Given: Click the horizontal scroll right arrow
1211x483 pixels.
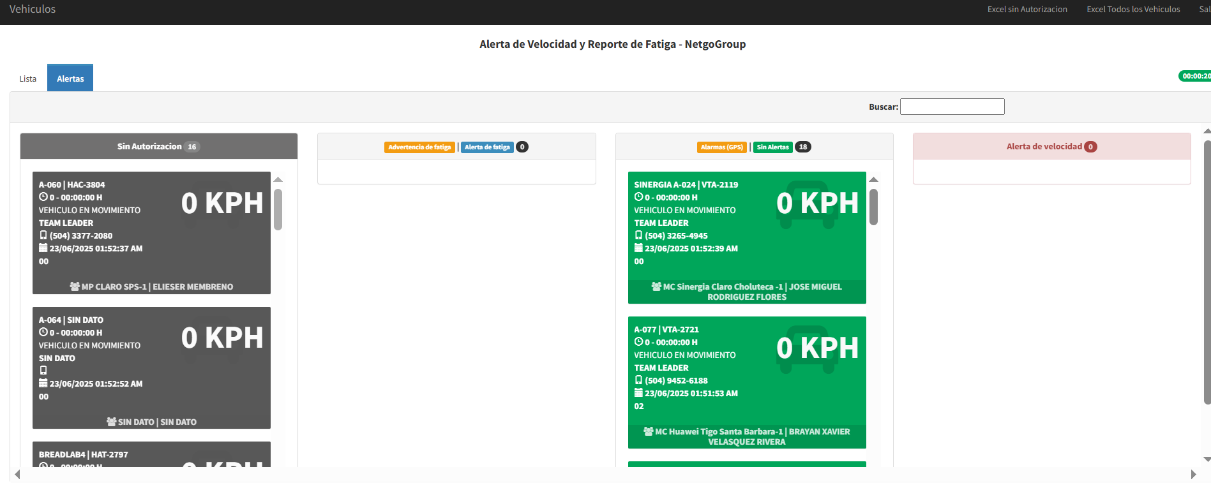Looking at the screenshot, I should coord(1193,474).
